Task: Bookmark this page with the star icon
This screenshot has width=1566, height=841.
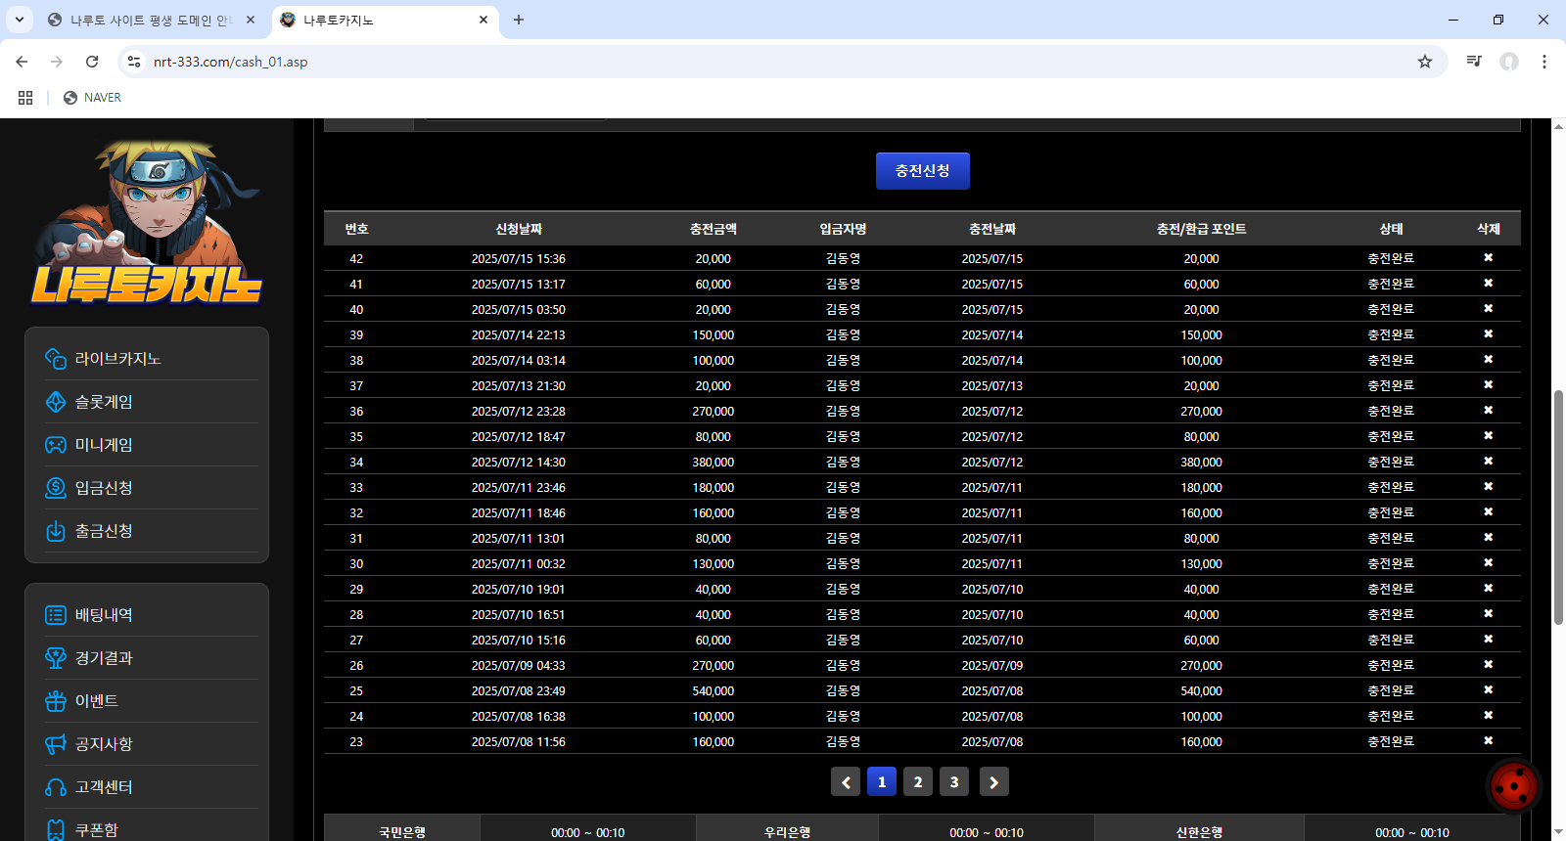Action: [x=1425, y=62]
